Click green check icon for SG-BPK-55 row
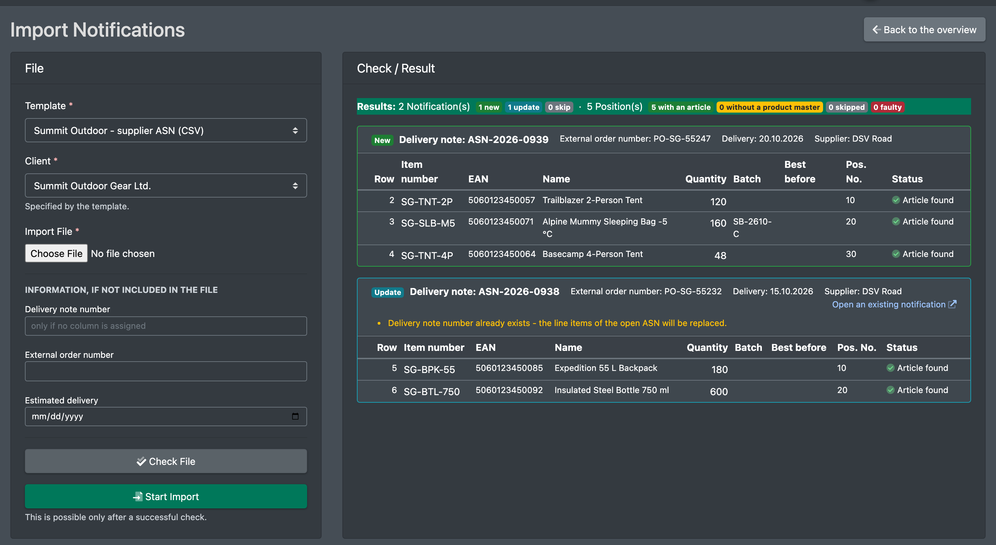Viewport: 996px width, 545px height. pyautogui.click(x=890, y=368)
